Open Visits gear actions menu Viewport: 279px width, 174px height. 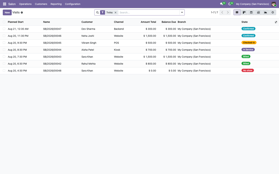click(x=22, y=13)
